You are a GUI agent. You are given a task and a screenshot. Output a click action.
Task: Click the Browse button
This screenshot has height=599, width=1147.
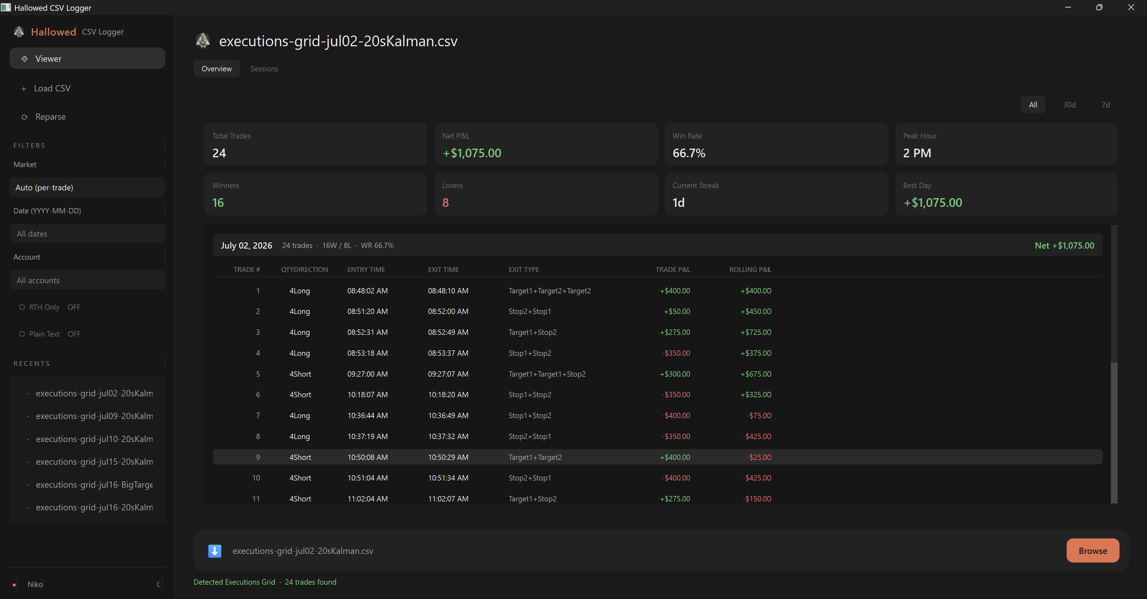(1093, 550)
